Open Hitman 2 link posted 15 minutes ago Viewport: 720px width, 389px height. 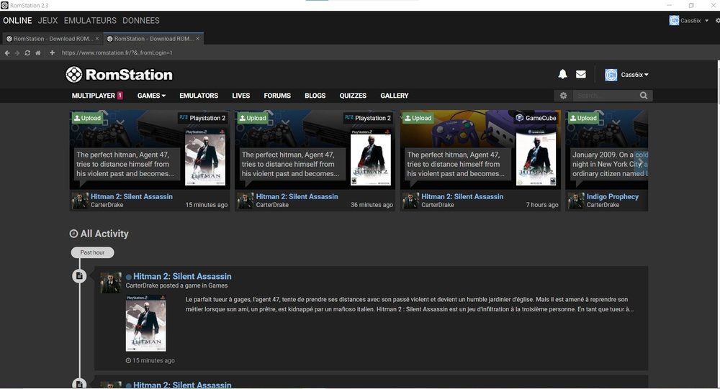pyautogui.click(x=132, y=196)
